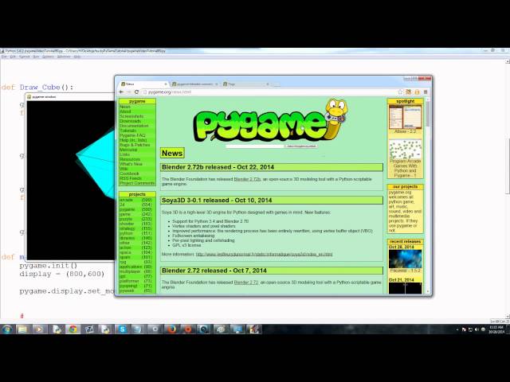Click the Blender 2.72b released headline
Viewport: 510px width, 382px height.
coord(218,167)
